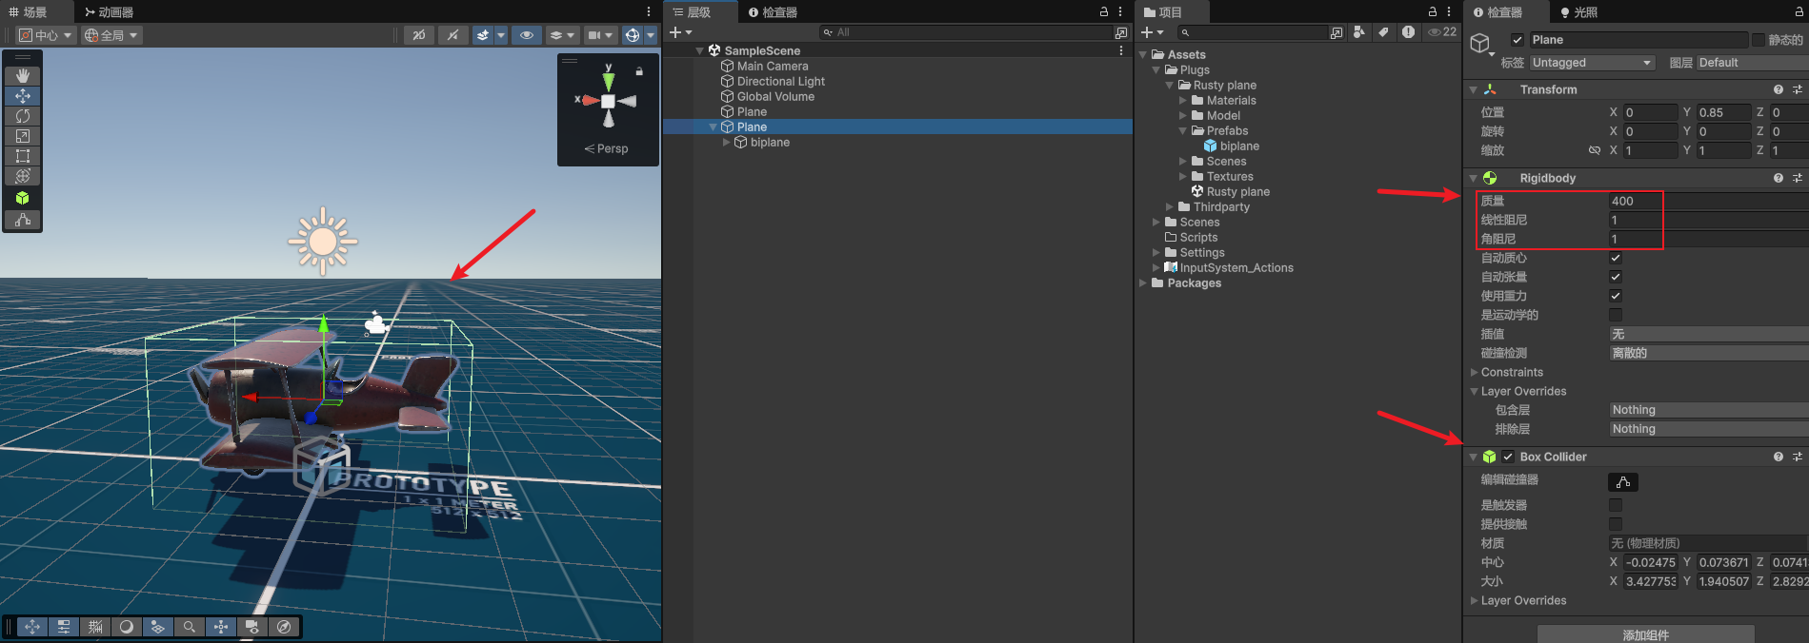Open the 检查器 tab beside hierarchy

(x=773, y=11)
